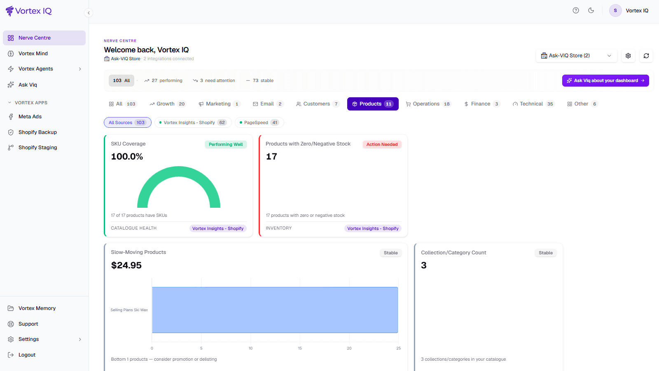Select Vortex Insights - Shopify 62 source chip
The height and width of the screenshot is (371, 659).
[x=193, y=122]
